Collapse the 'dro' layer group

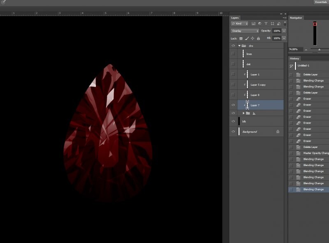click(239, 46)
